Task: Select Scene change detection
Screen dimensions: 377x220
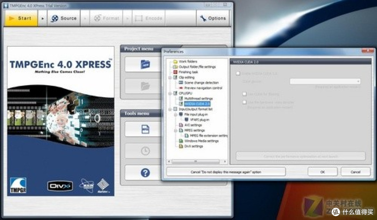Action: (201, 83)
